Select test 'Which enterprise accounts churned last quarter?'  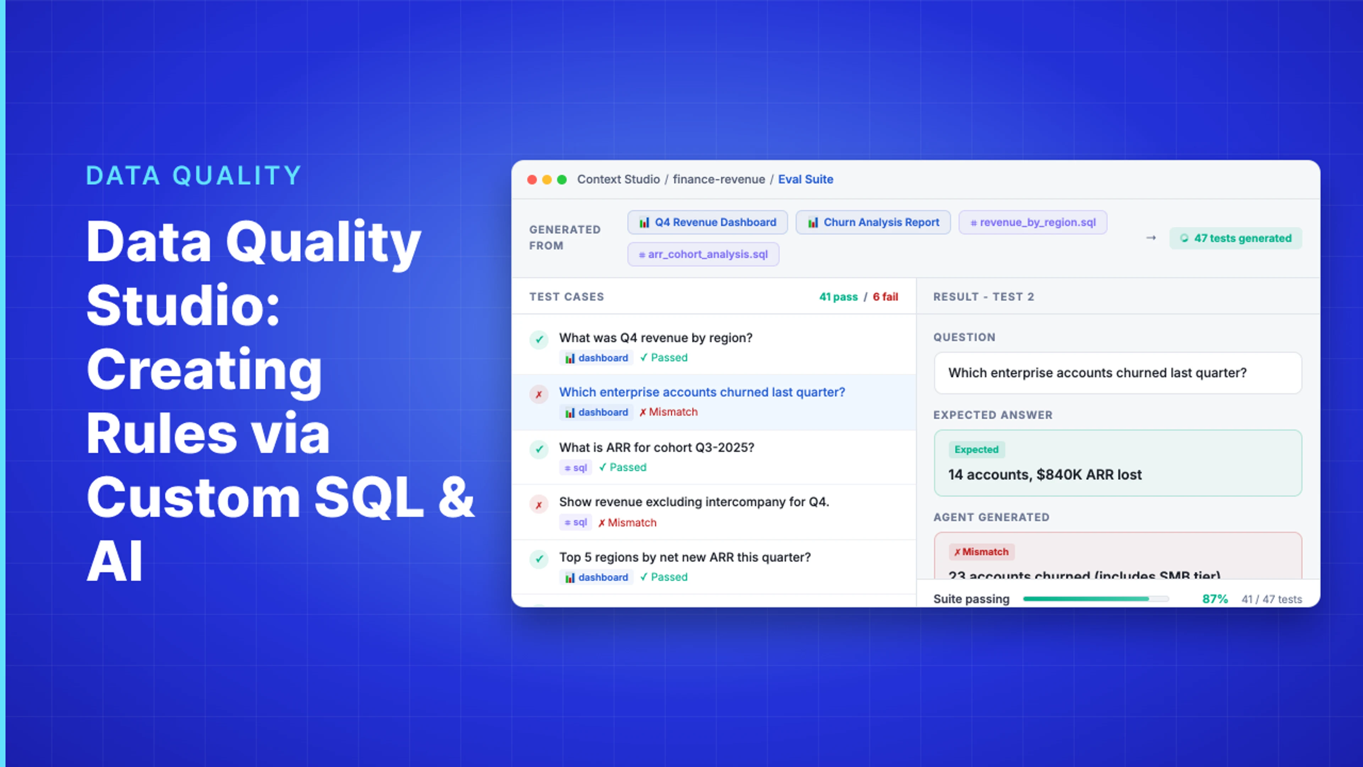(x=714, y=402)
